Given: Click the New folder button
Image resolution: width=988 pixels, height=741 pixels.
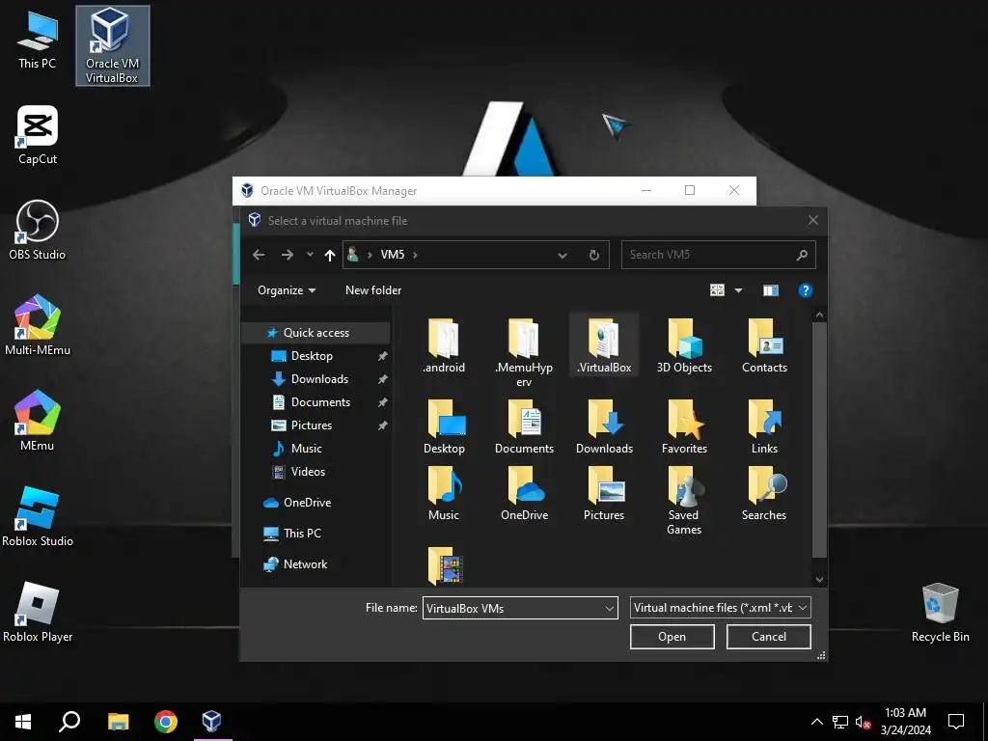Looking at the screenshot, I should [373, 290].
